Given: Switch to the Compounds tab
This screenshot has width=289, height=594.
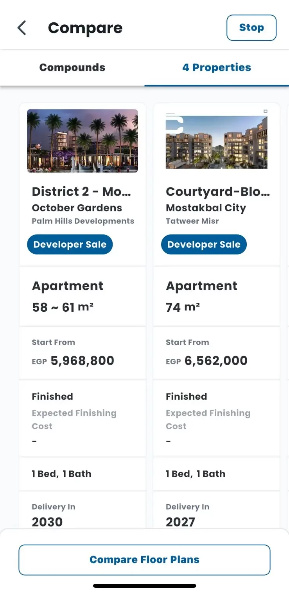Looking at the screenshot, I should 72,67.
